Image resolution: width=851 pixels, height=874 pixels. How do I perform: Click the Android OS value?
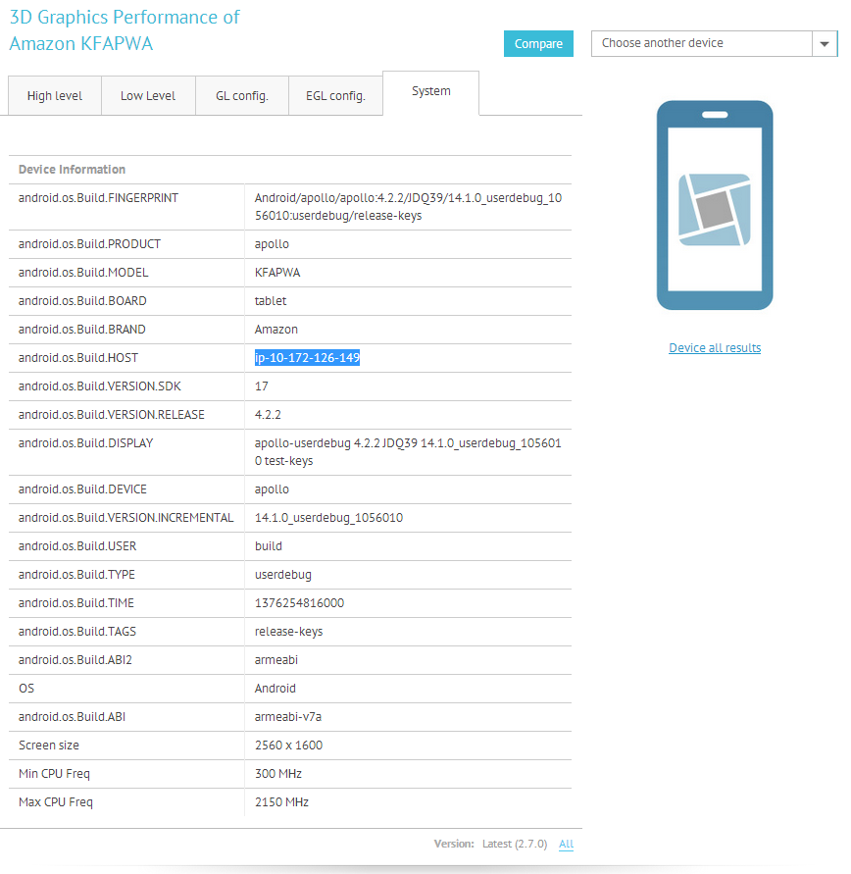pos(275,689)
